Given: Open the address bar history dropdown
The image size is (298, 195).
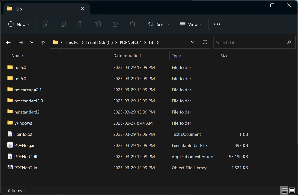Looking at the screenshot, I should [192, 42].
